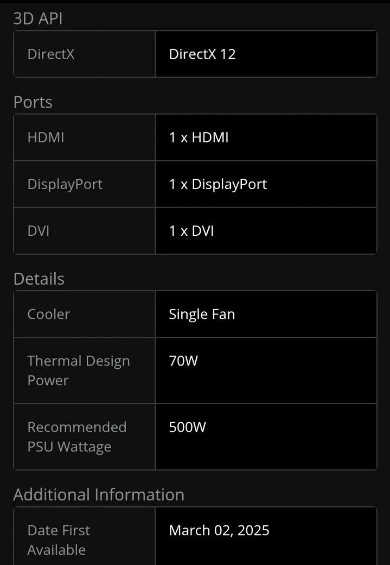Select the DisplayPort row label
The height and width of the screenshot is (565, 390).
[x=65, y=184]
